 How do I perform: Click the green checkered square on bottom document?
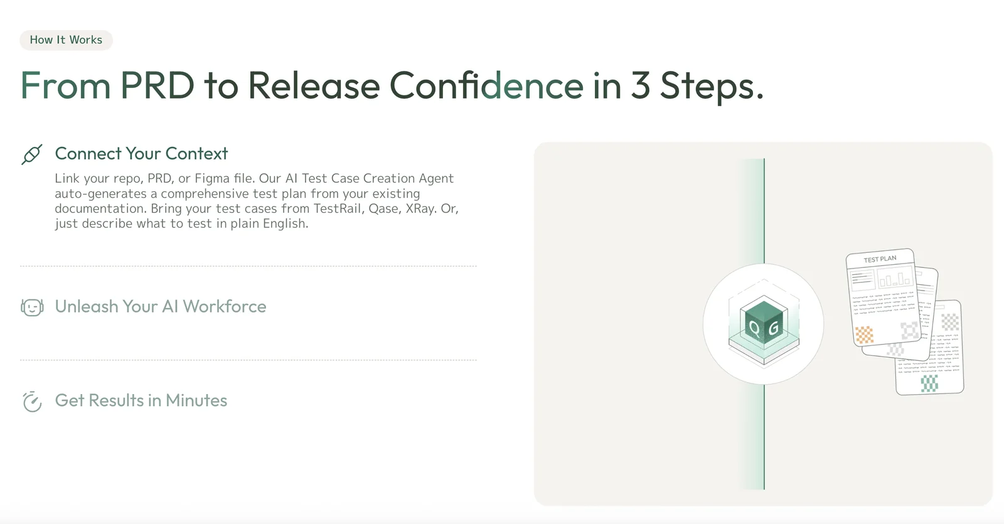click(x=929, y=383)
